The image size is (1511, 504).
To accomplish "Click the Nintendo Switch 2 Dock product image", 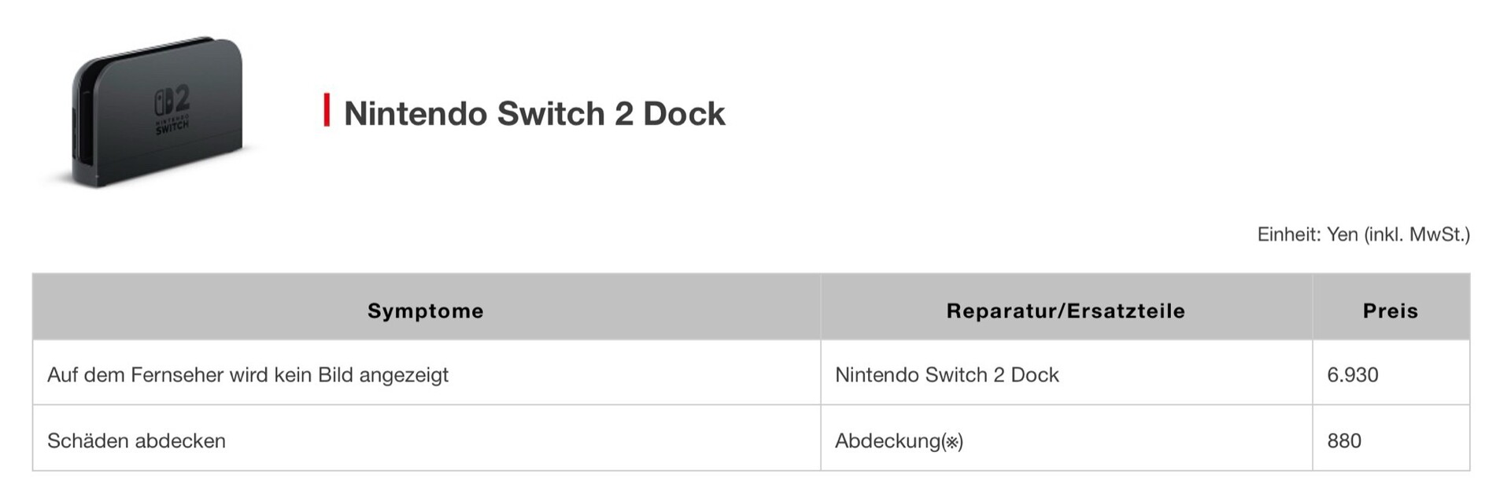I will point(157,112).
